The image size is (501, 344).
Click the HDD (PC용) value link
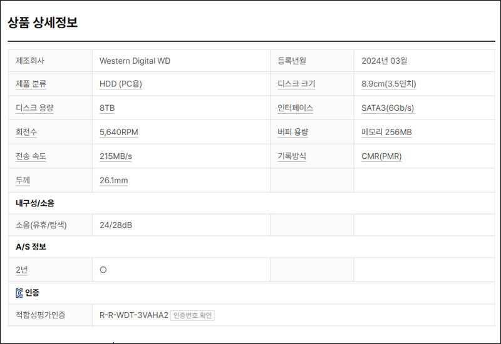coord(121,84)
